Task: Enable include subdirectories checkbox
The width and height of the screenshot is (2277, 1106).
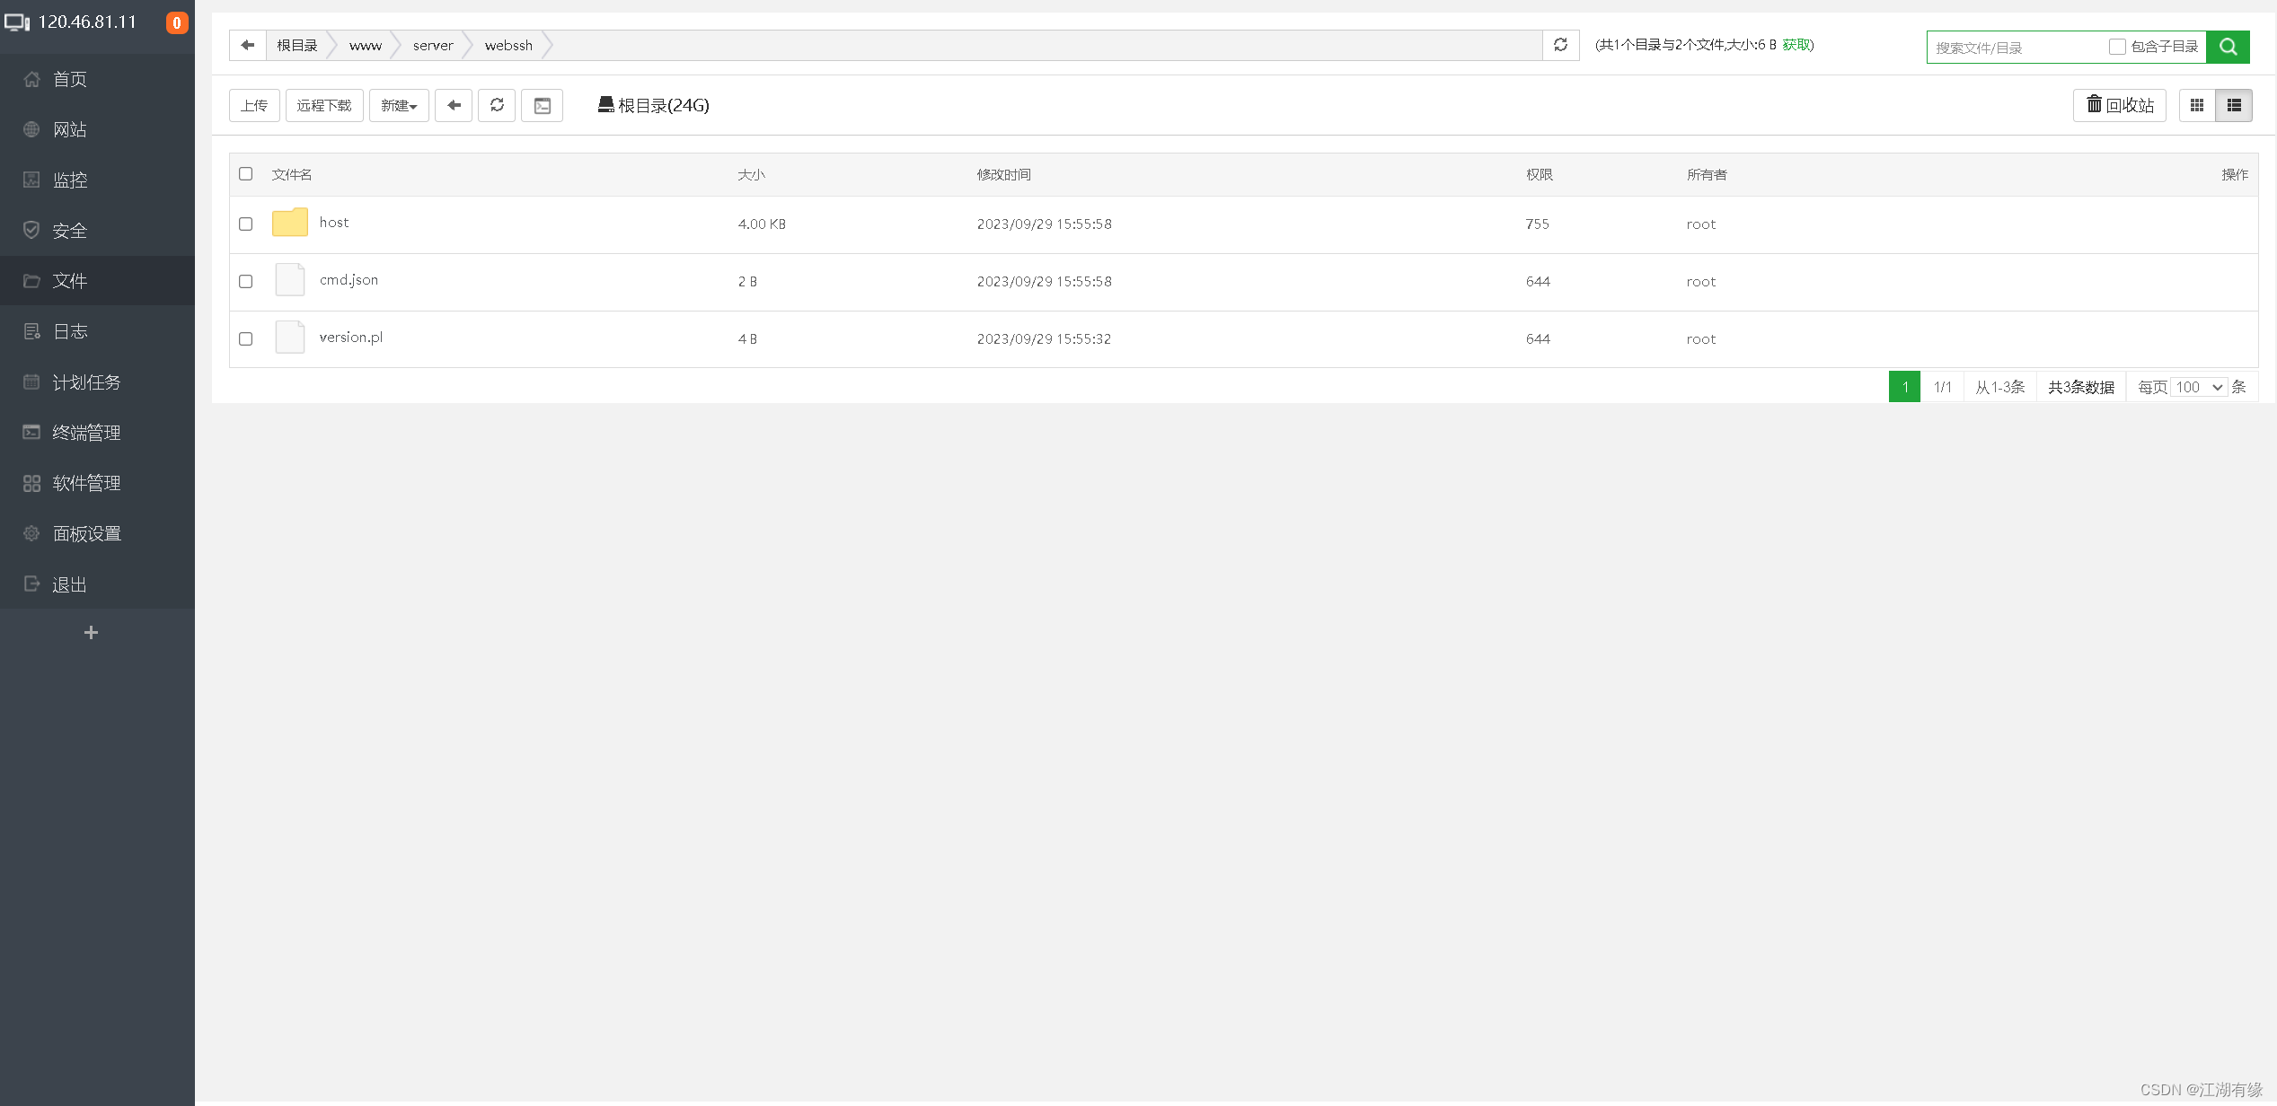Action: (2117, 47)
